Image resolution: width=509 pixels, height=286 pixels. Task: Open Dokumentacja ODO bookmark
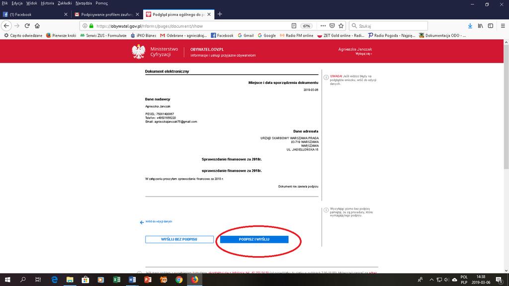pyautogui.click(x=442, y=35)
